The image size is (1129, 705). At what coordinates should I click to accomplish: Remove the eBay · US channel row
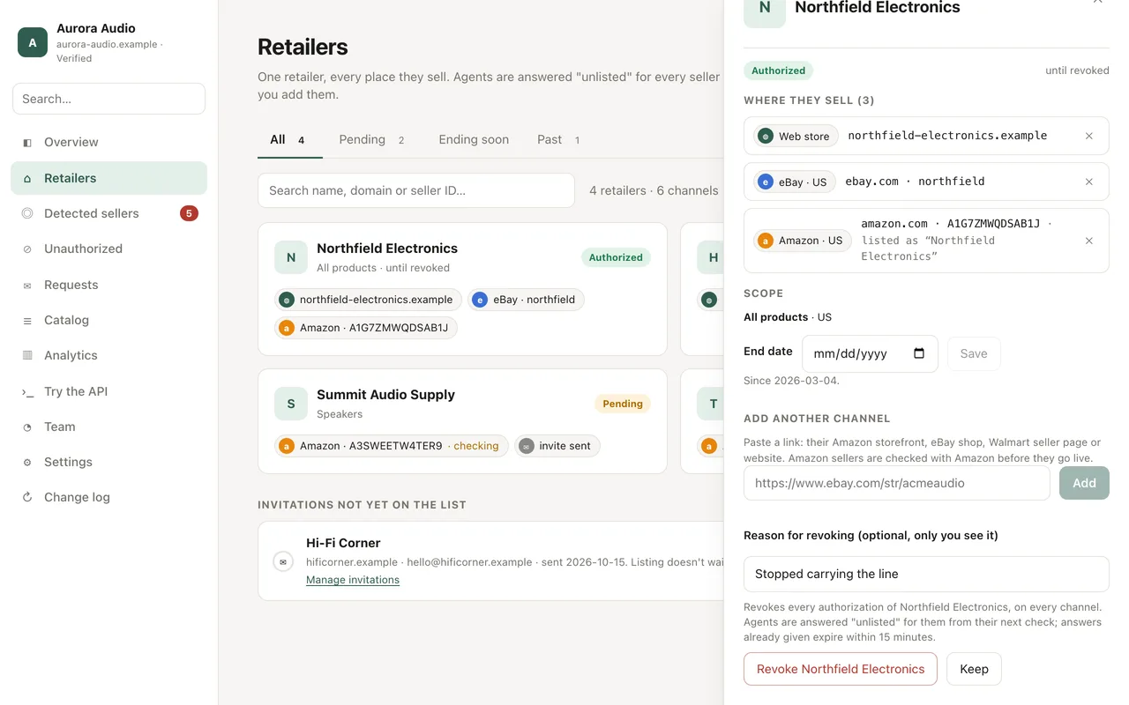tap(1089, 182)
